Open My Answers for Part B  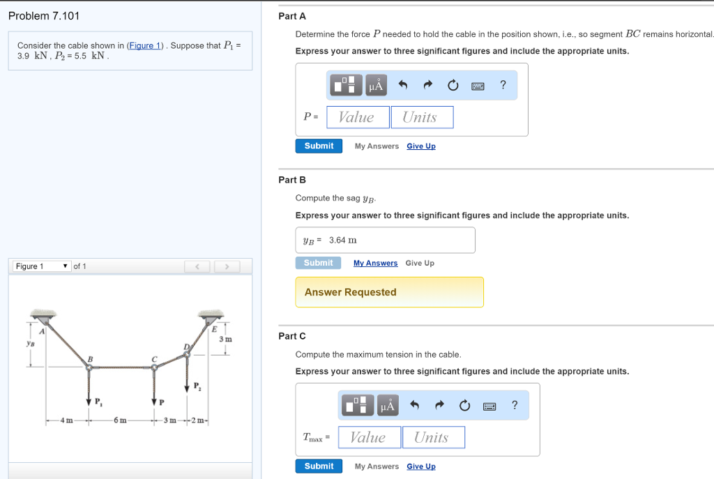pos(375,263)
